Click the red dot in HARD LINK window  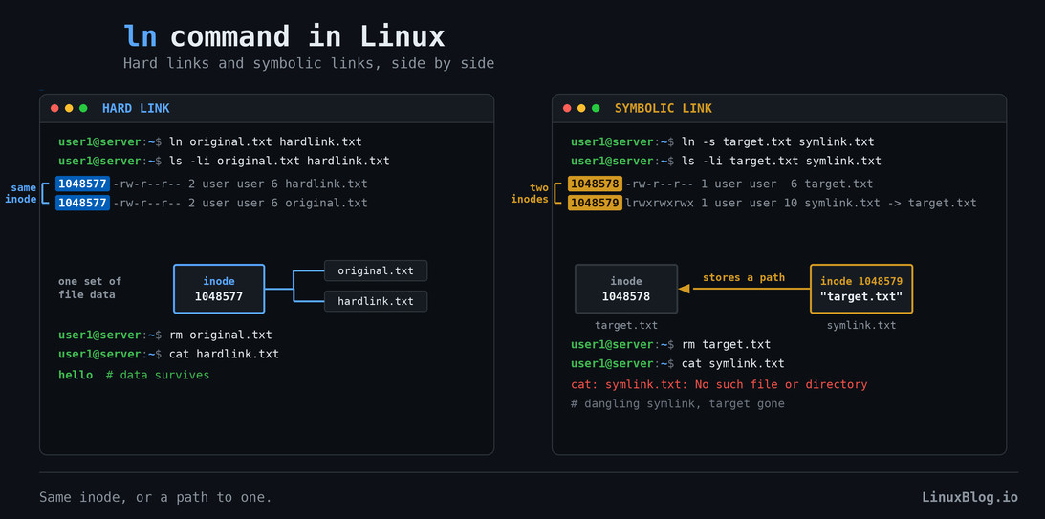(54, 109)
